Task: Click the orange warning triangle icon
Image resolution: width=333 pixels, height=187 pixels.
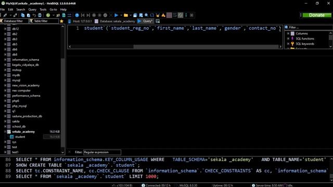Action: pos(163,15)
